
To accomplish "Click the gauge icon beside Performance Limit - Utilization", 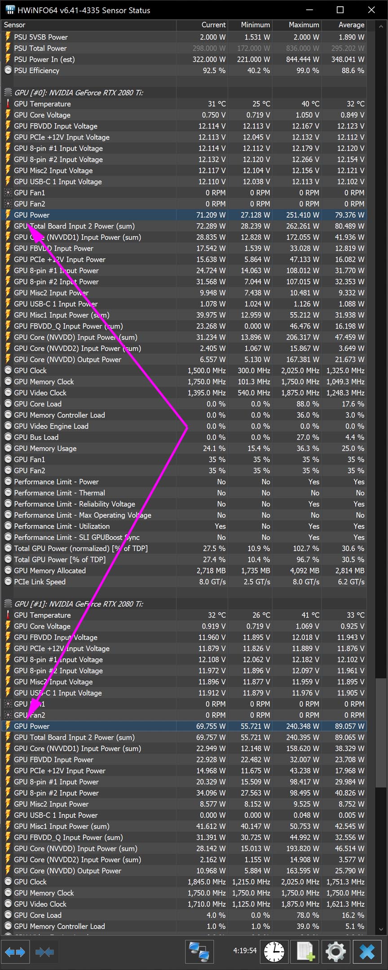I will click(x=8, y=526).
